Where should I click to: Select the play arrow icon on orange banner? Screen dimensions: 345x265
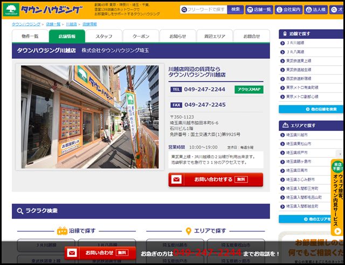(337, 231)
